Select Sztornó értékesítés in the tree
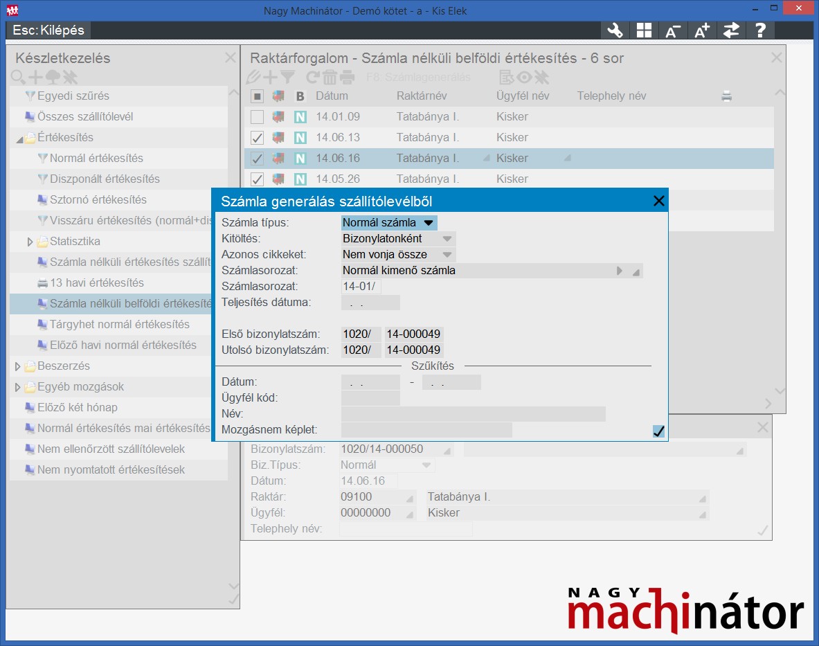 (x=98, y=200)
